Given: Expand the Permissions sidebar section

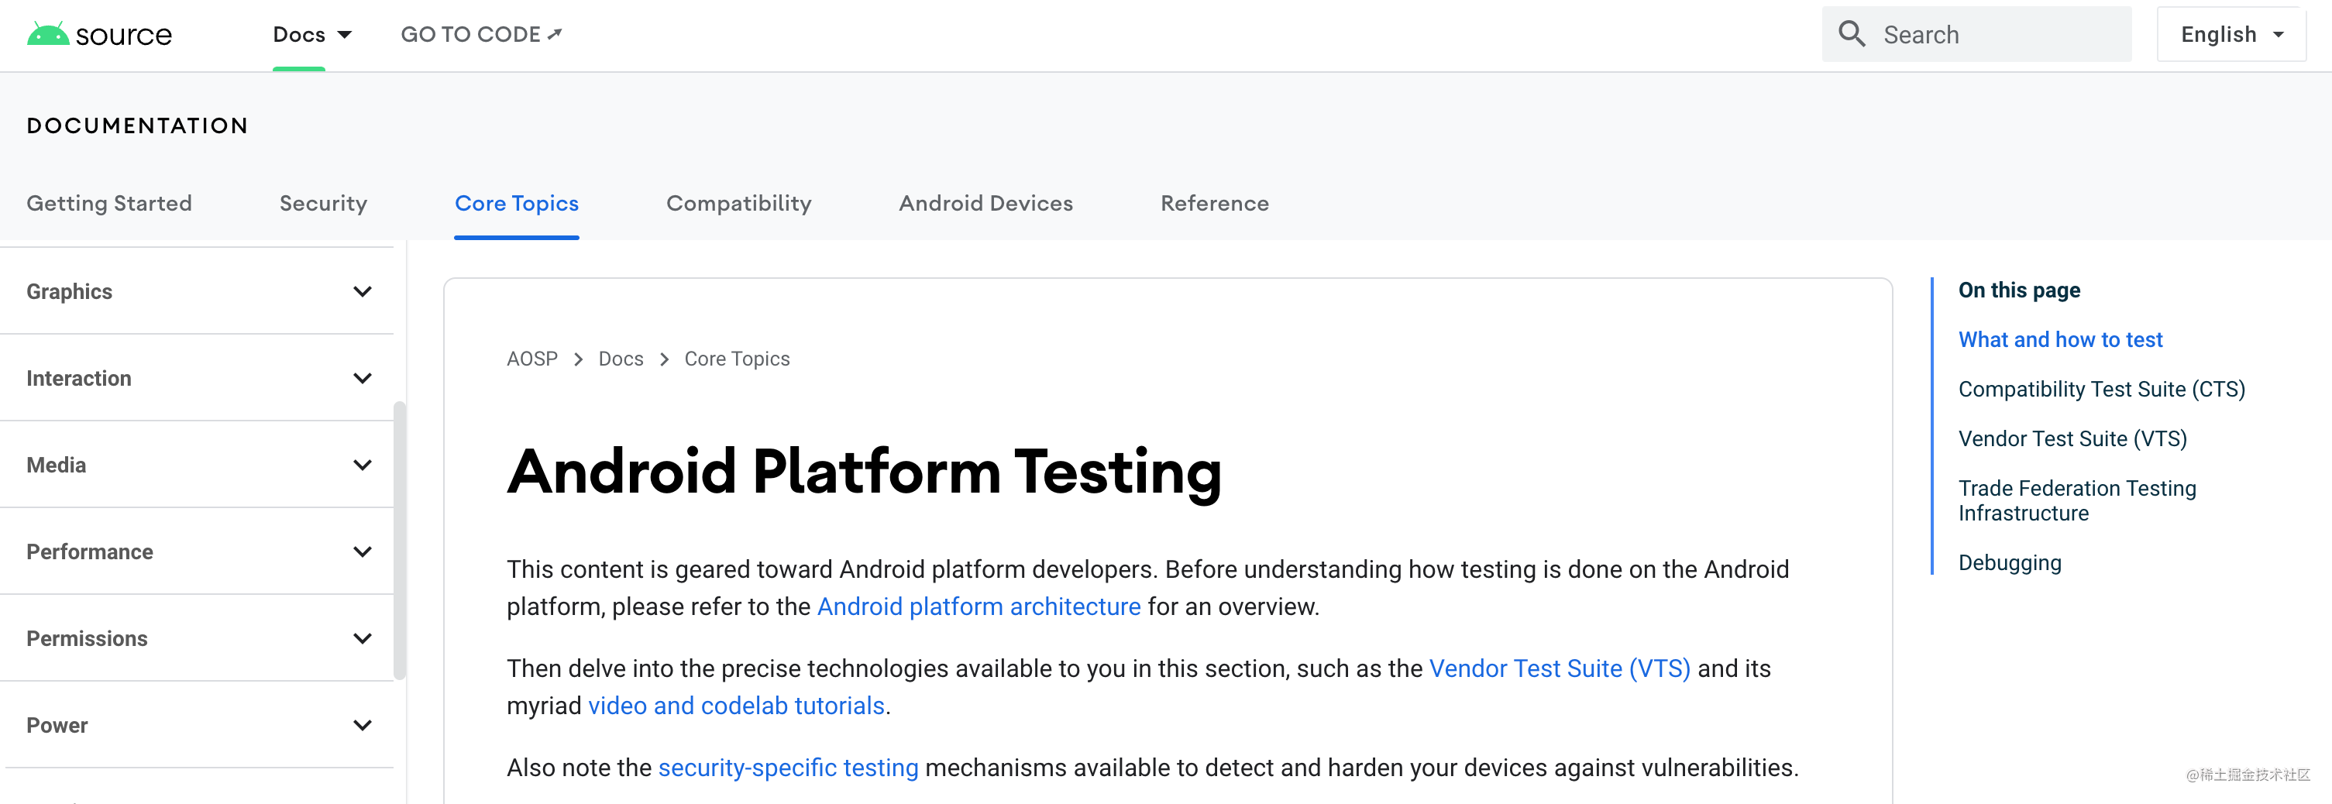Looking at the screenshot, I should (x=198, y=639).
